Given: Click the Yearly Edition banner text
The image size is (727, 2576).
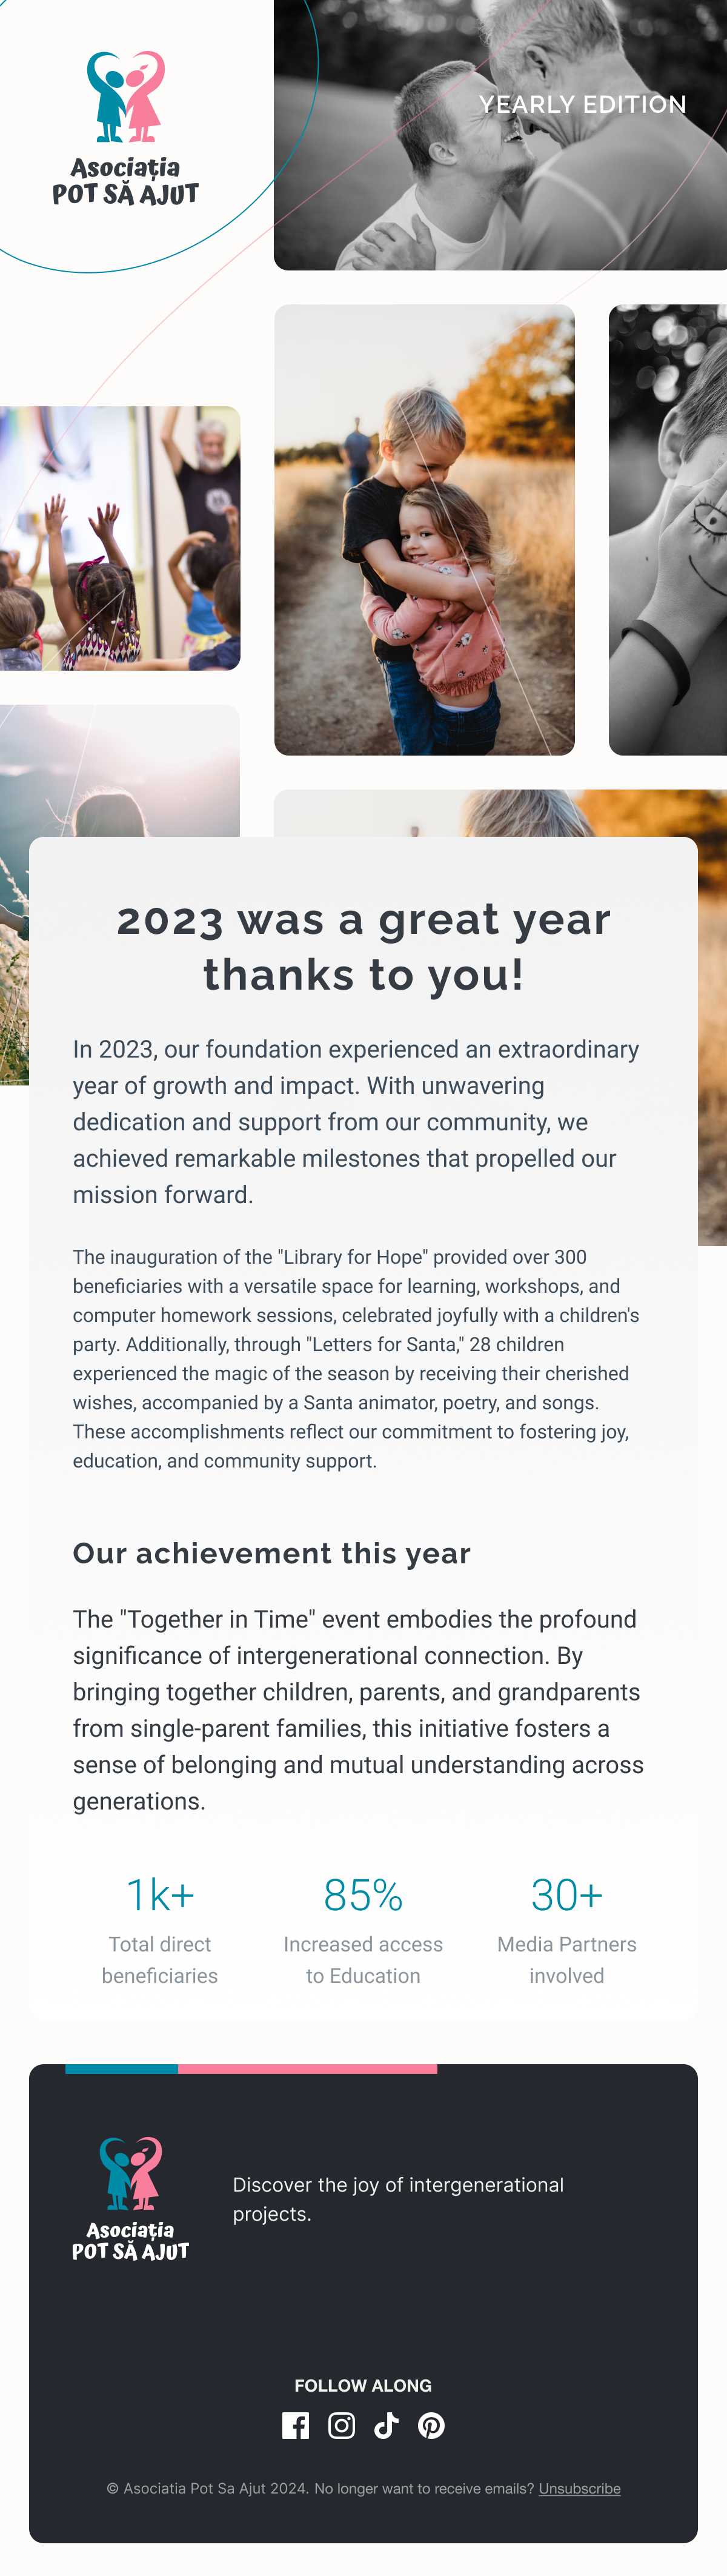Looking at the screenshot, I should [x=582, y=105].
